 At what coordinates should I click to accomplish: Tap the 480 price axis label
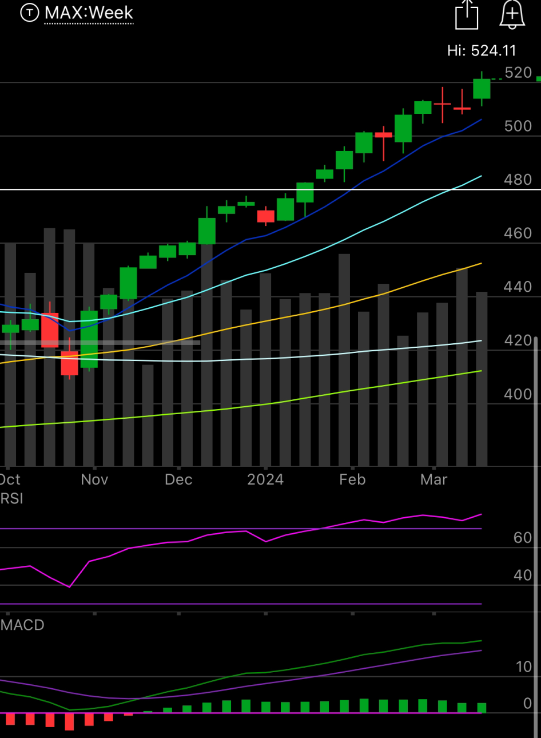(x=518, y=180)
